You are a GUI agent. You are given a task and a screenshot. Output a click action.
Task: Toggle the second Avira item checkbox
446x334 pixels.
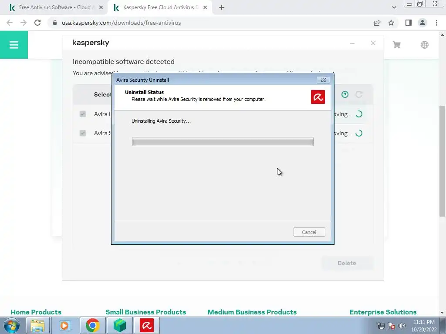83,133
